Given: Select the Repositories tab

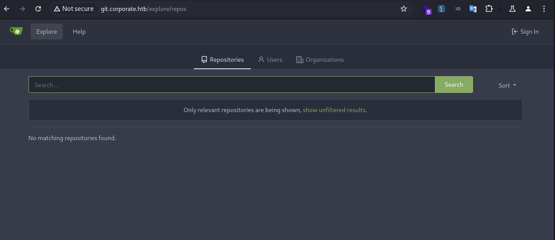Looking at the screenshot, I should (x=222, y=60).
